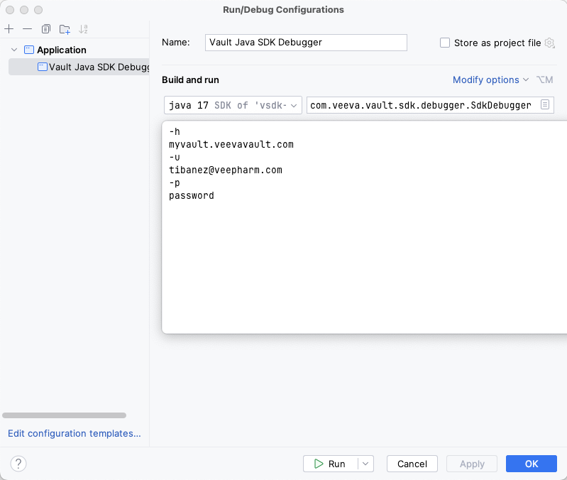Click the sort configurations alphabetically icon
The height and width of the screenshot is (480, 567).
point(83,29)
